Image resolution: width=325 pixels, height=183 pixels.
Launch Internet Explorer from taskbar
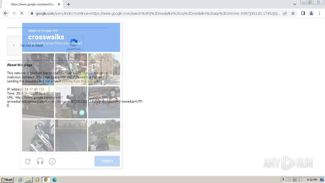20,180
